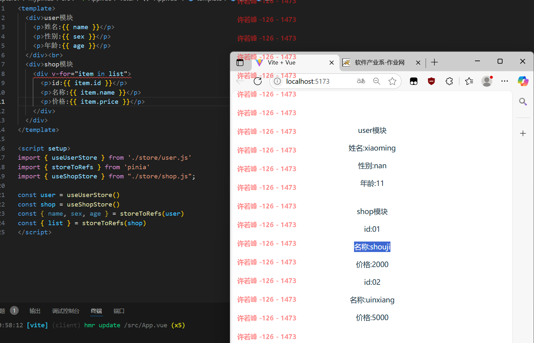Open the red shield extension icon

click(x=431, y=81)
